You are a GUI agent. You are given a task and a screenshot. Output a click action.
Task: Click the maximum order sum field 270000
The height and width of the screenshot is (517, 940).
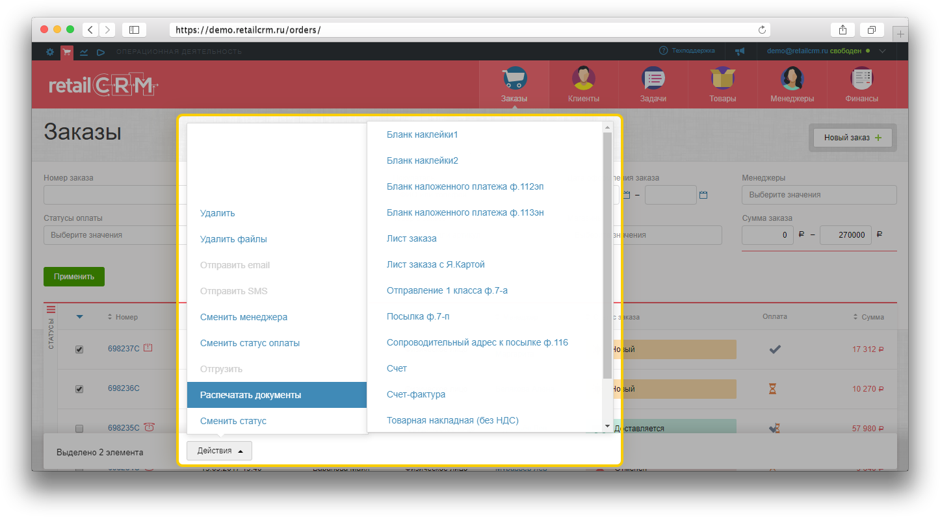(845, 235)
